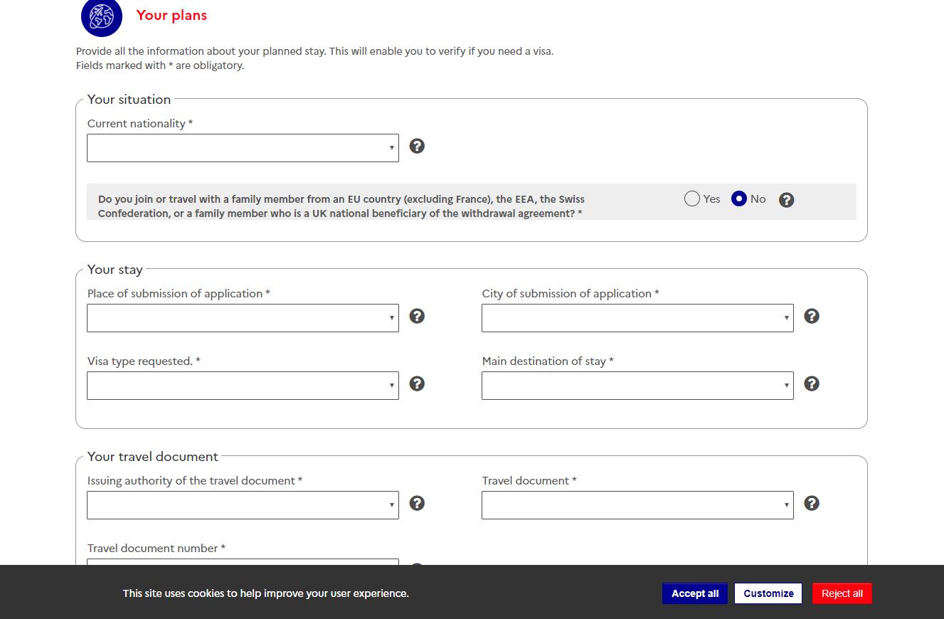The width and height of the screenshot is (944, 619).
Task: Open help for Visa type requested
Action: [x=418, y=383]
